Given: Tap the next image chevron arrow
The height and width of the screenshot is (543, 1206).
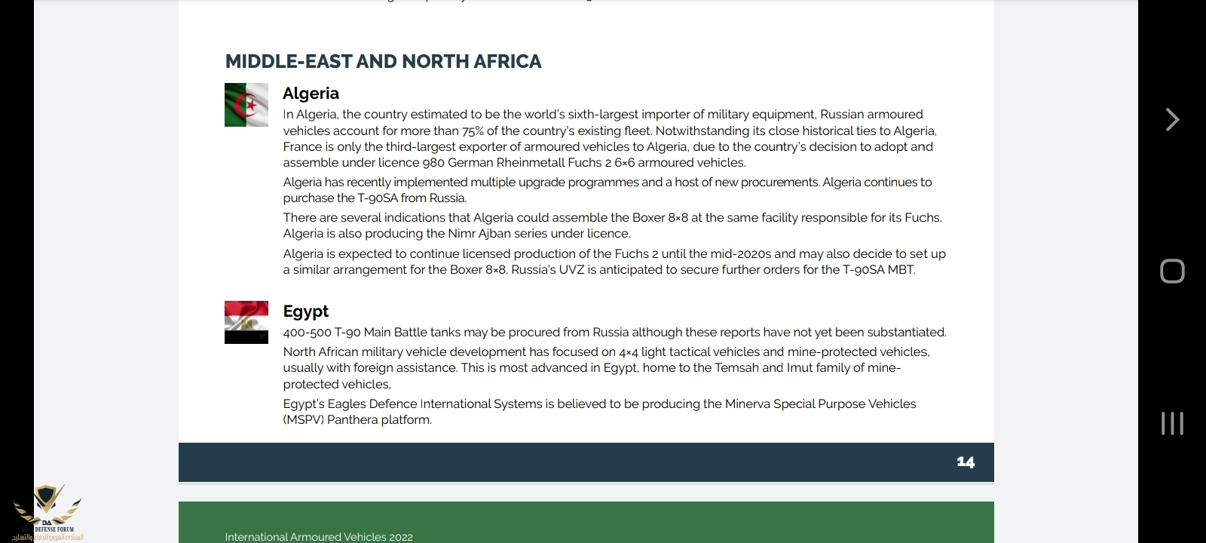Looking at the screenshot, I should point(1172,120).
